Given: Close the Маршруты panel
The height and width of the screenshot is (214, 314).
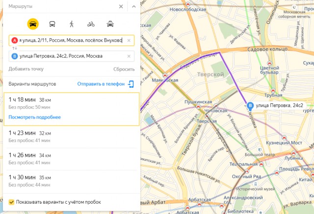Looking at the screenshot, I should pyautogui.click(x=121, y=6).
